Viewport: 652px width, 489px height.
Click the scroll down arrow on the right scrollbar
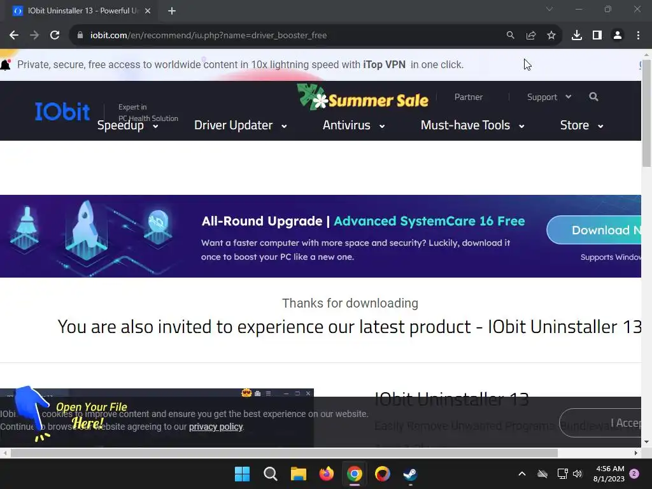click(x=647, y=442)
